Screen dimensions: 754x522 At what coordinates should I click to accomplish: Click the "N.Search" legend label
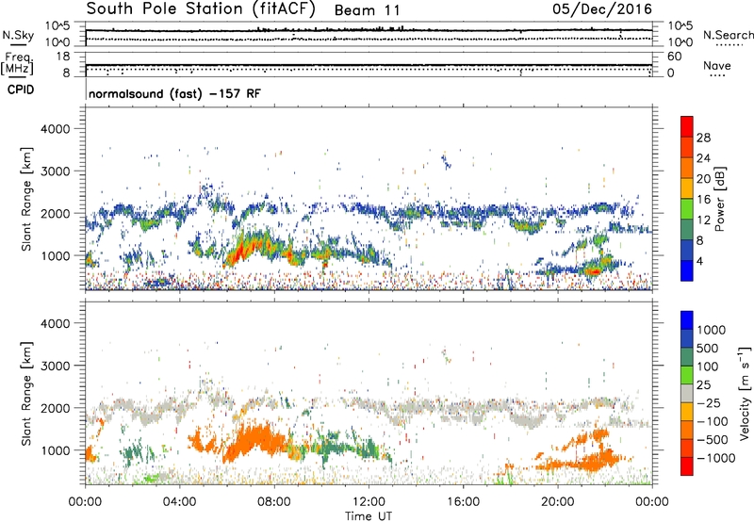[728, 35]
